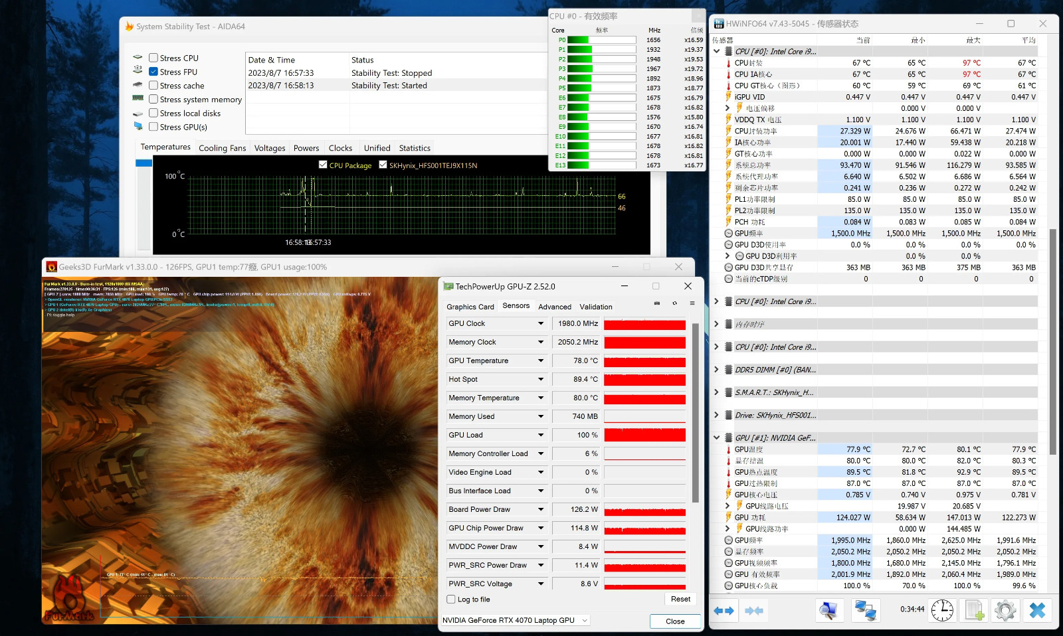Select CPU封装 temperature row in HWiNFO
Viewport: 1063px width, 636px height.
point(881,63)
